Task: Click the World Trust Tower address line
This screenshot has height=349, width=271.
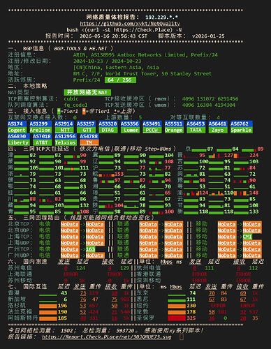Action: click(142, 74)
